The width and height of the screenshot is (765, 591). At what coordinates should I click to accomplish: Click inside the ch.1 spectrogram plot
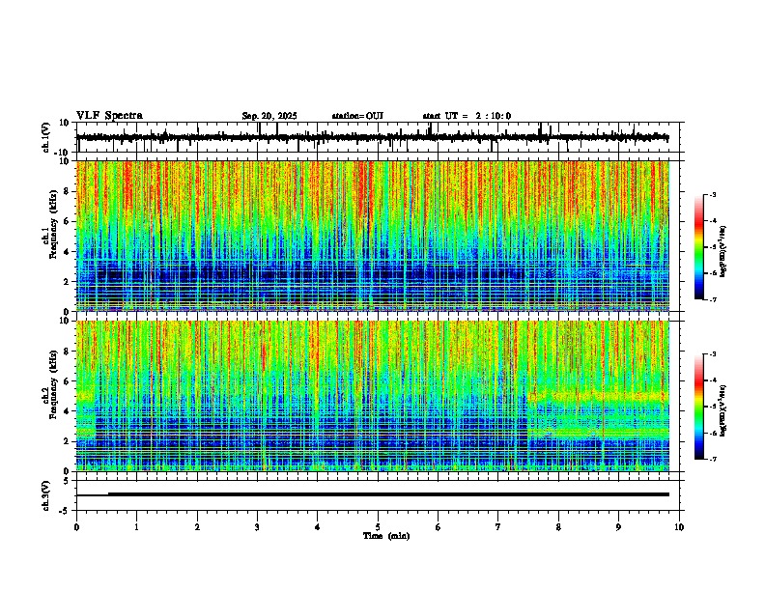click(373, 236)
